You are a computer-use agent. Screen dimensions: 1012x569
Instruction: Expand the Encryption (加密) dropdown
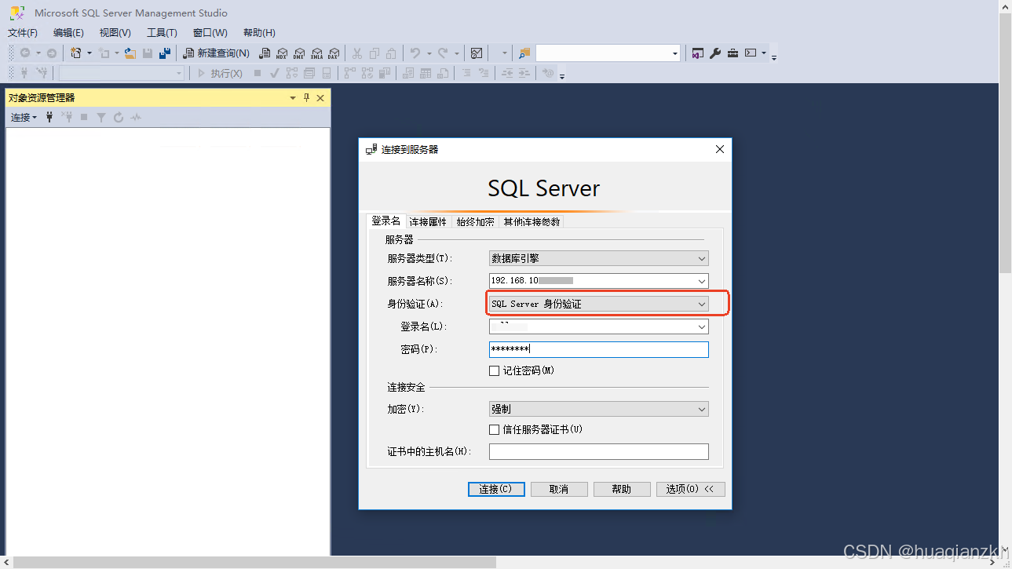[701, 409]
